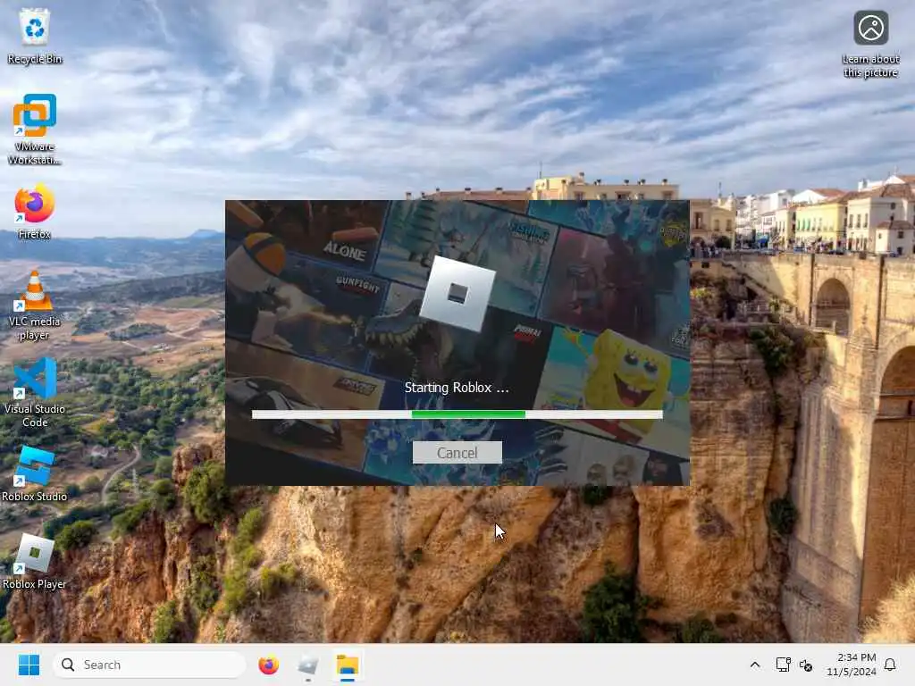Click the "Starting Roblox ..." status text
Viewport: 915px width, 686px height.
(457, 388)
